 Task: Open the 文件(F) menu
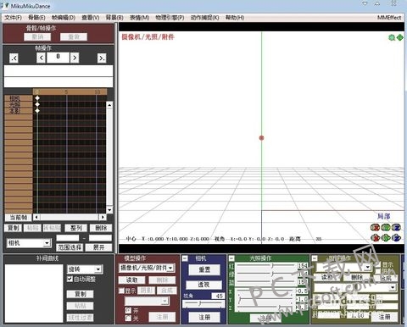pyautogui.click(x=14, y=18)
